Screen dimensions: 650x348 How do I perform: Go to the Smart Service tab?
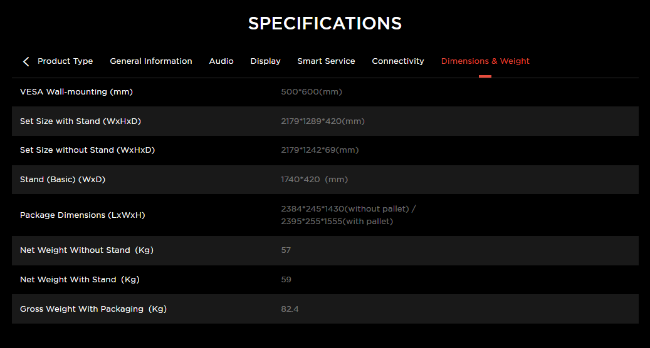[326, 61]
